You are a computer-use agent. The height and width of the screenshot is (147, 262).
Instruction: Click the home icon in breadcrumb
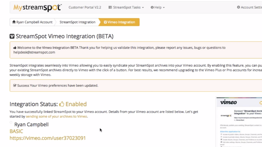point(14,22)
